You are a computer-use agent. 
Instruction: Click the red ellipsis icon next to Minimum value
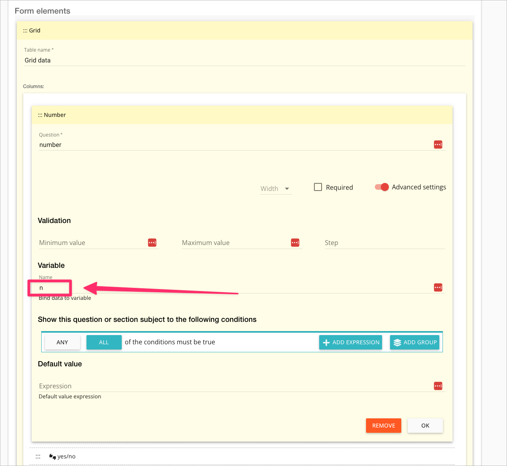pos(152,242)
